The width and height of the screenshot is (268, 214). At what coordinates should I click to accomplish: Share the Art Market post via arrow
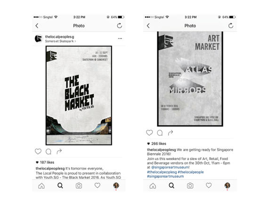click(171, 133)
